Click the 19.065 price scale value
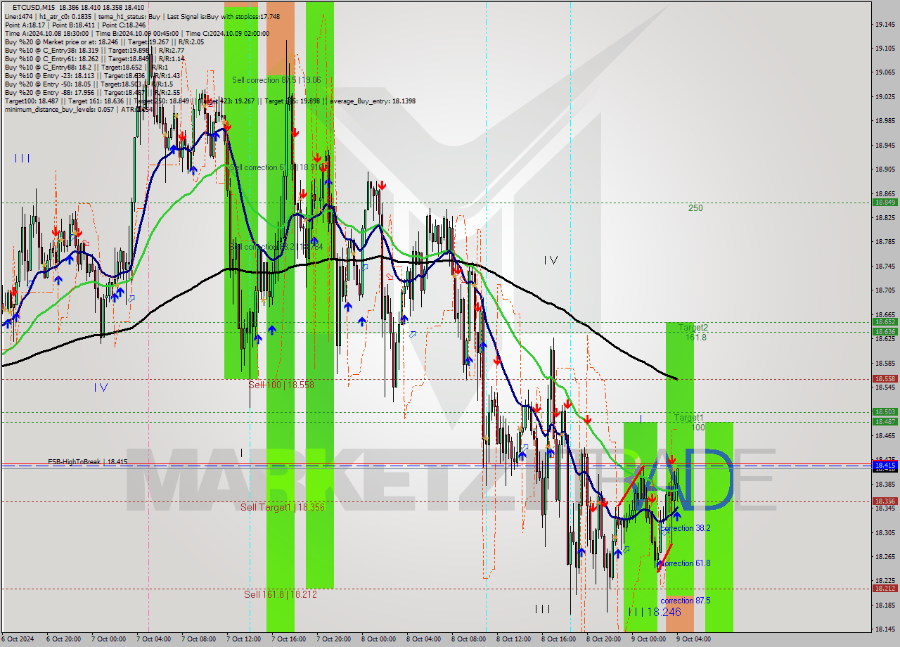The width and height of the screenshot is (900, 647). point(885,72)
